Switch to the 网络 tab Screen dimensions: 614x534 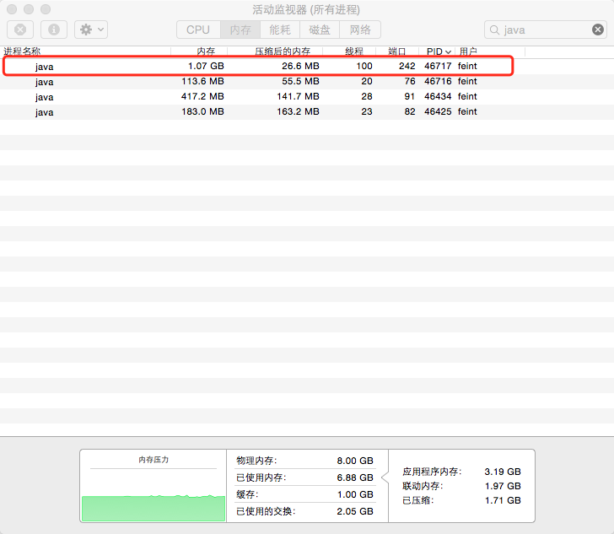tap(360, 30)
